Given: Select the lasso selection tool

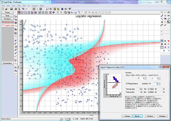Looking at the screenshot, I should point(165,13).
